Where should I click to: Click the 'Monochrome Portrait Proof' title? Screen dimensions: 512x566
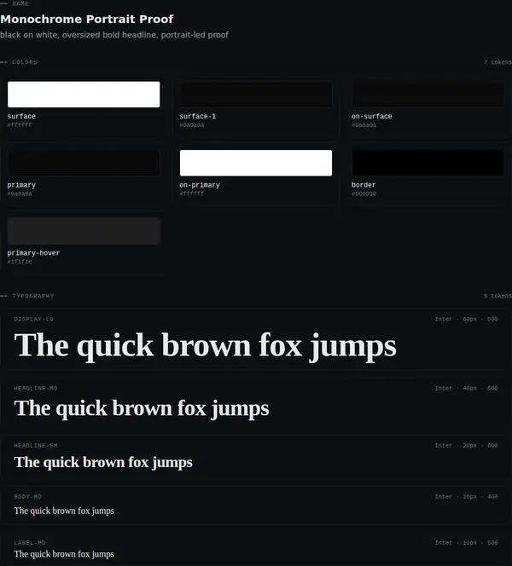pyautogui.click(x=87, y=19)
